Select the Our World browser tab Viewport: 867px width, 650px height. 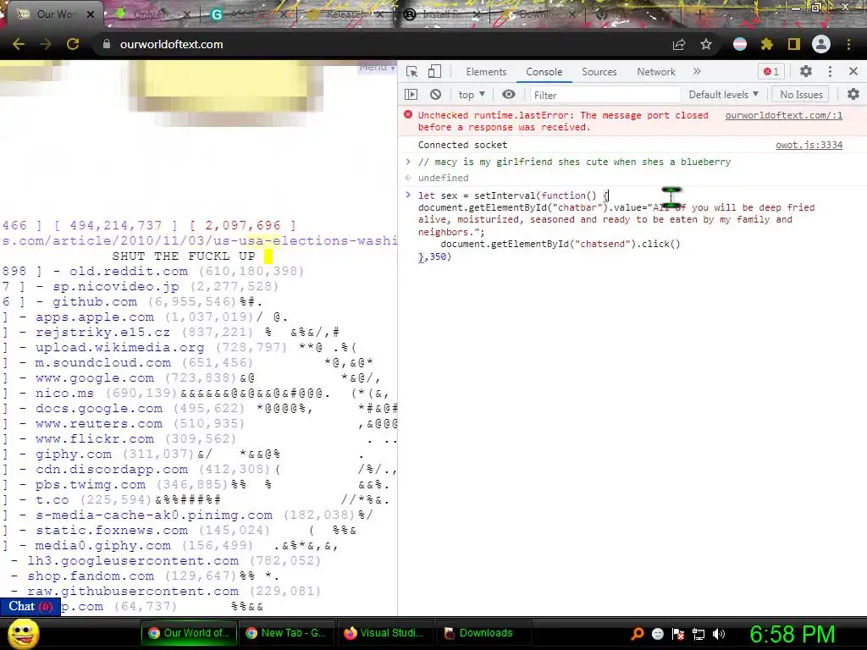click(x=52, y=14)
